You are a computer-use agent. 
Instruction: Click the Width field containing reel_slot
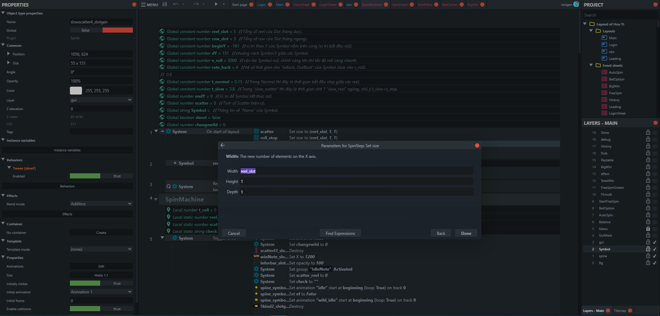point(356,171)
